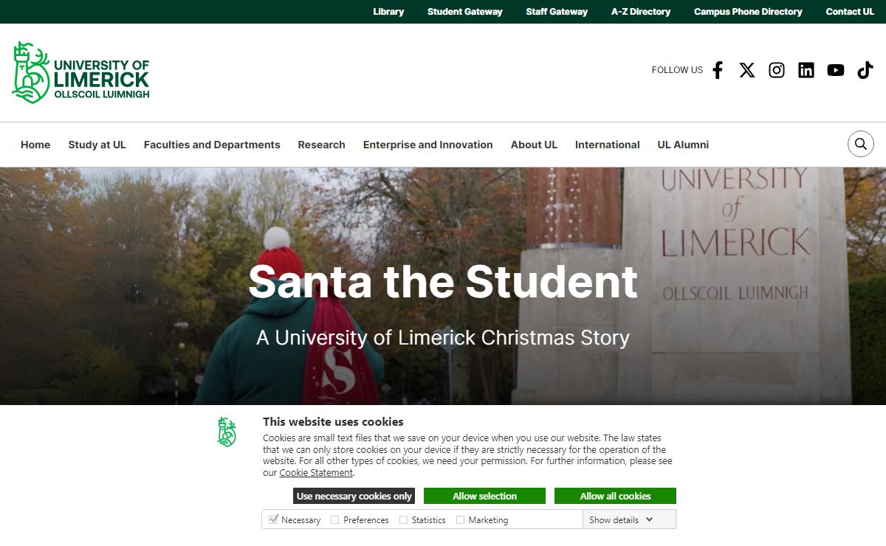Viewport: 886px width, 546px height.
Task: Open the Student Gateway link
Action: tap(465, 12)
